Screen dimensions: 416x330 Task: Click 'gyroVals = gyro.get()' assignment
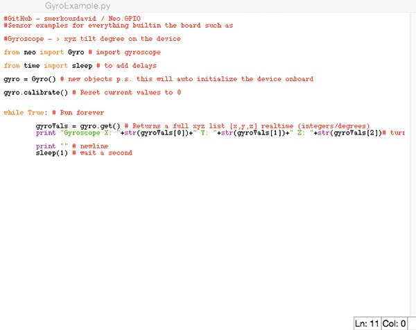[78, 125]
